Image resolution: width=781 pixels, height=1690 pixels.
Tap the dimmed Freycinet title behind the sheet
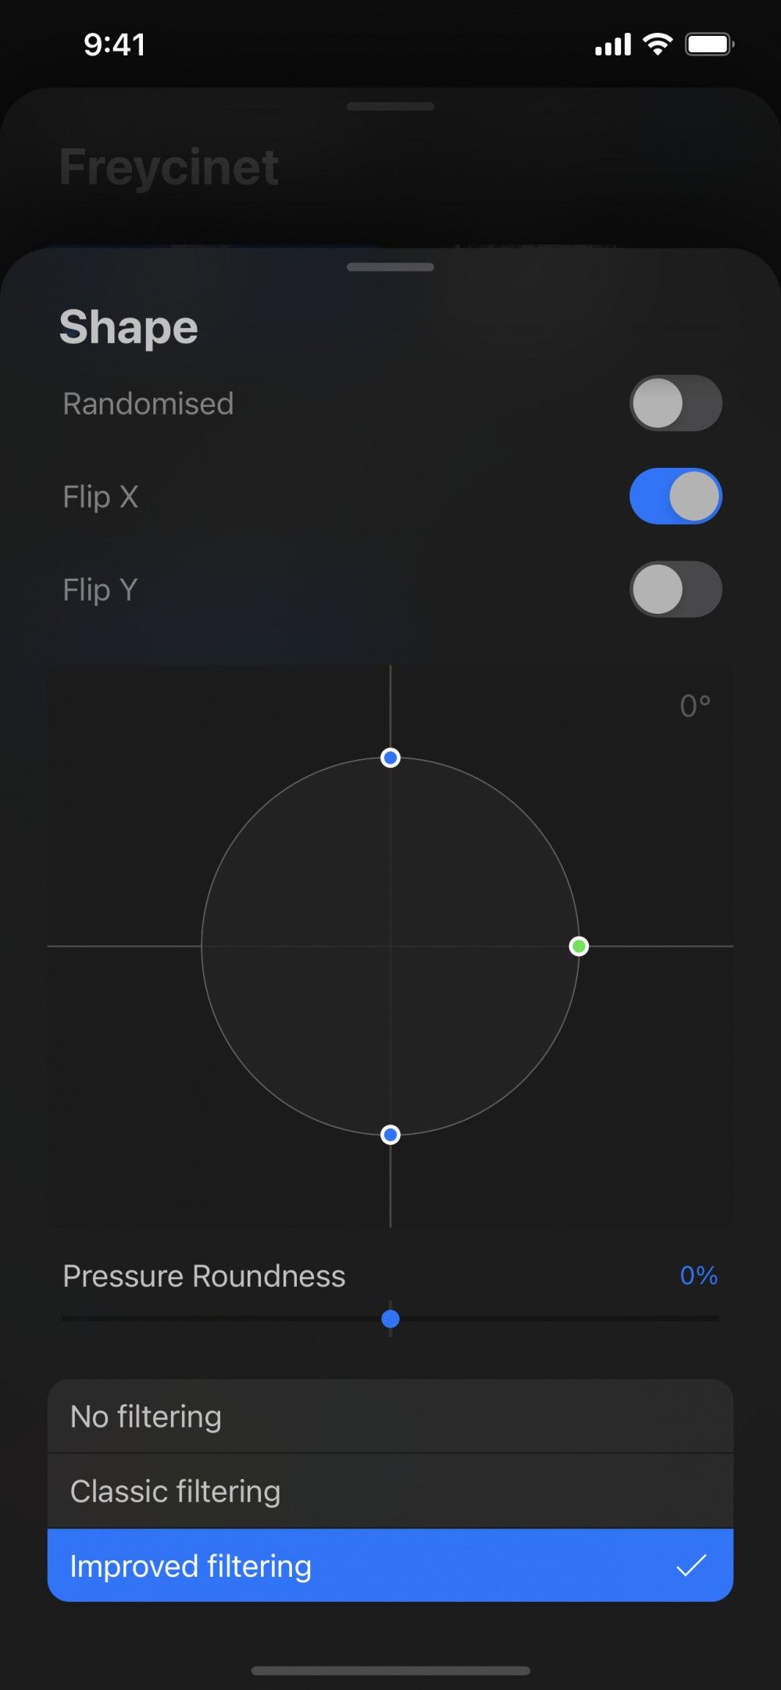tap(169, 165)
